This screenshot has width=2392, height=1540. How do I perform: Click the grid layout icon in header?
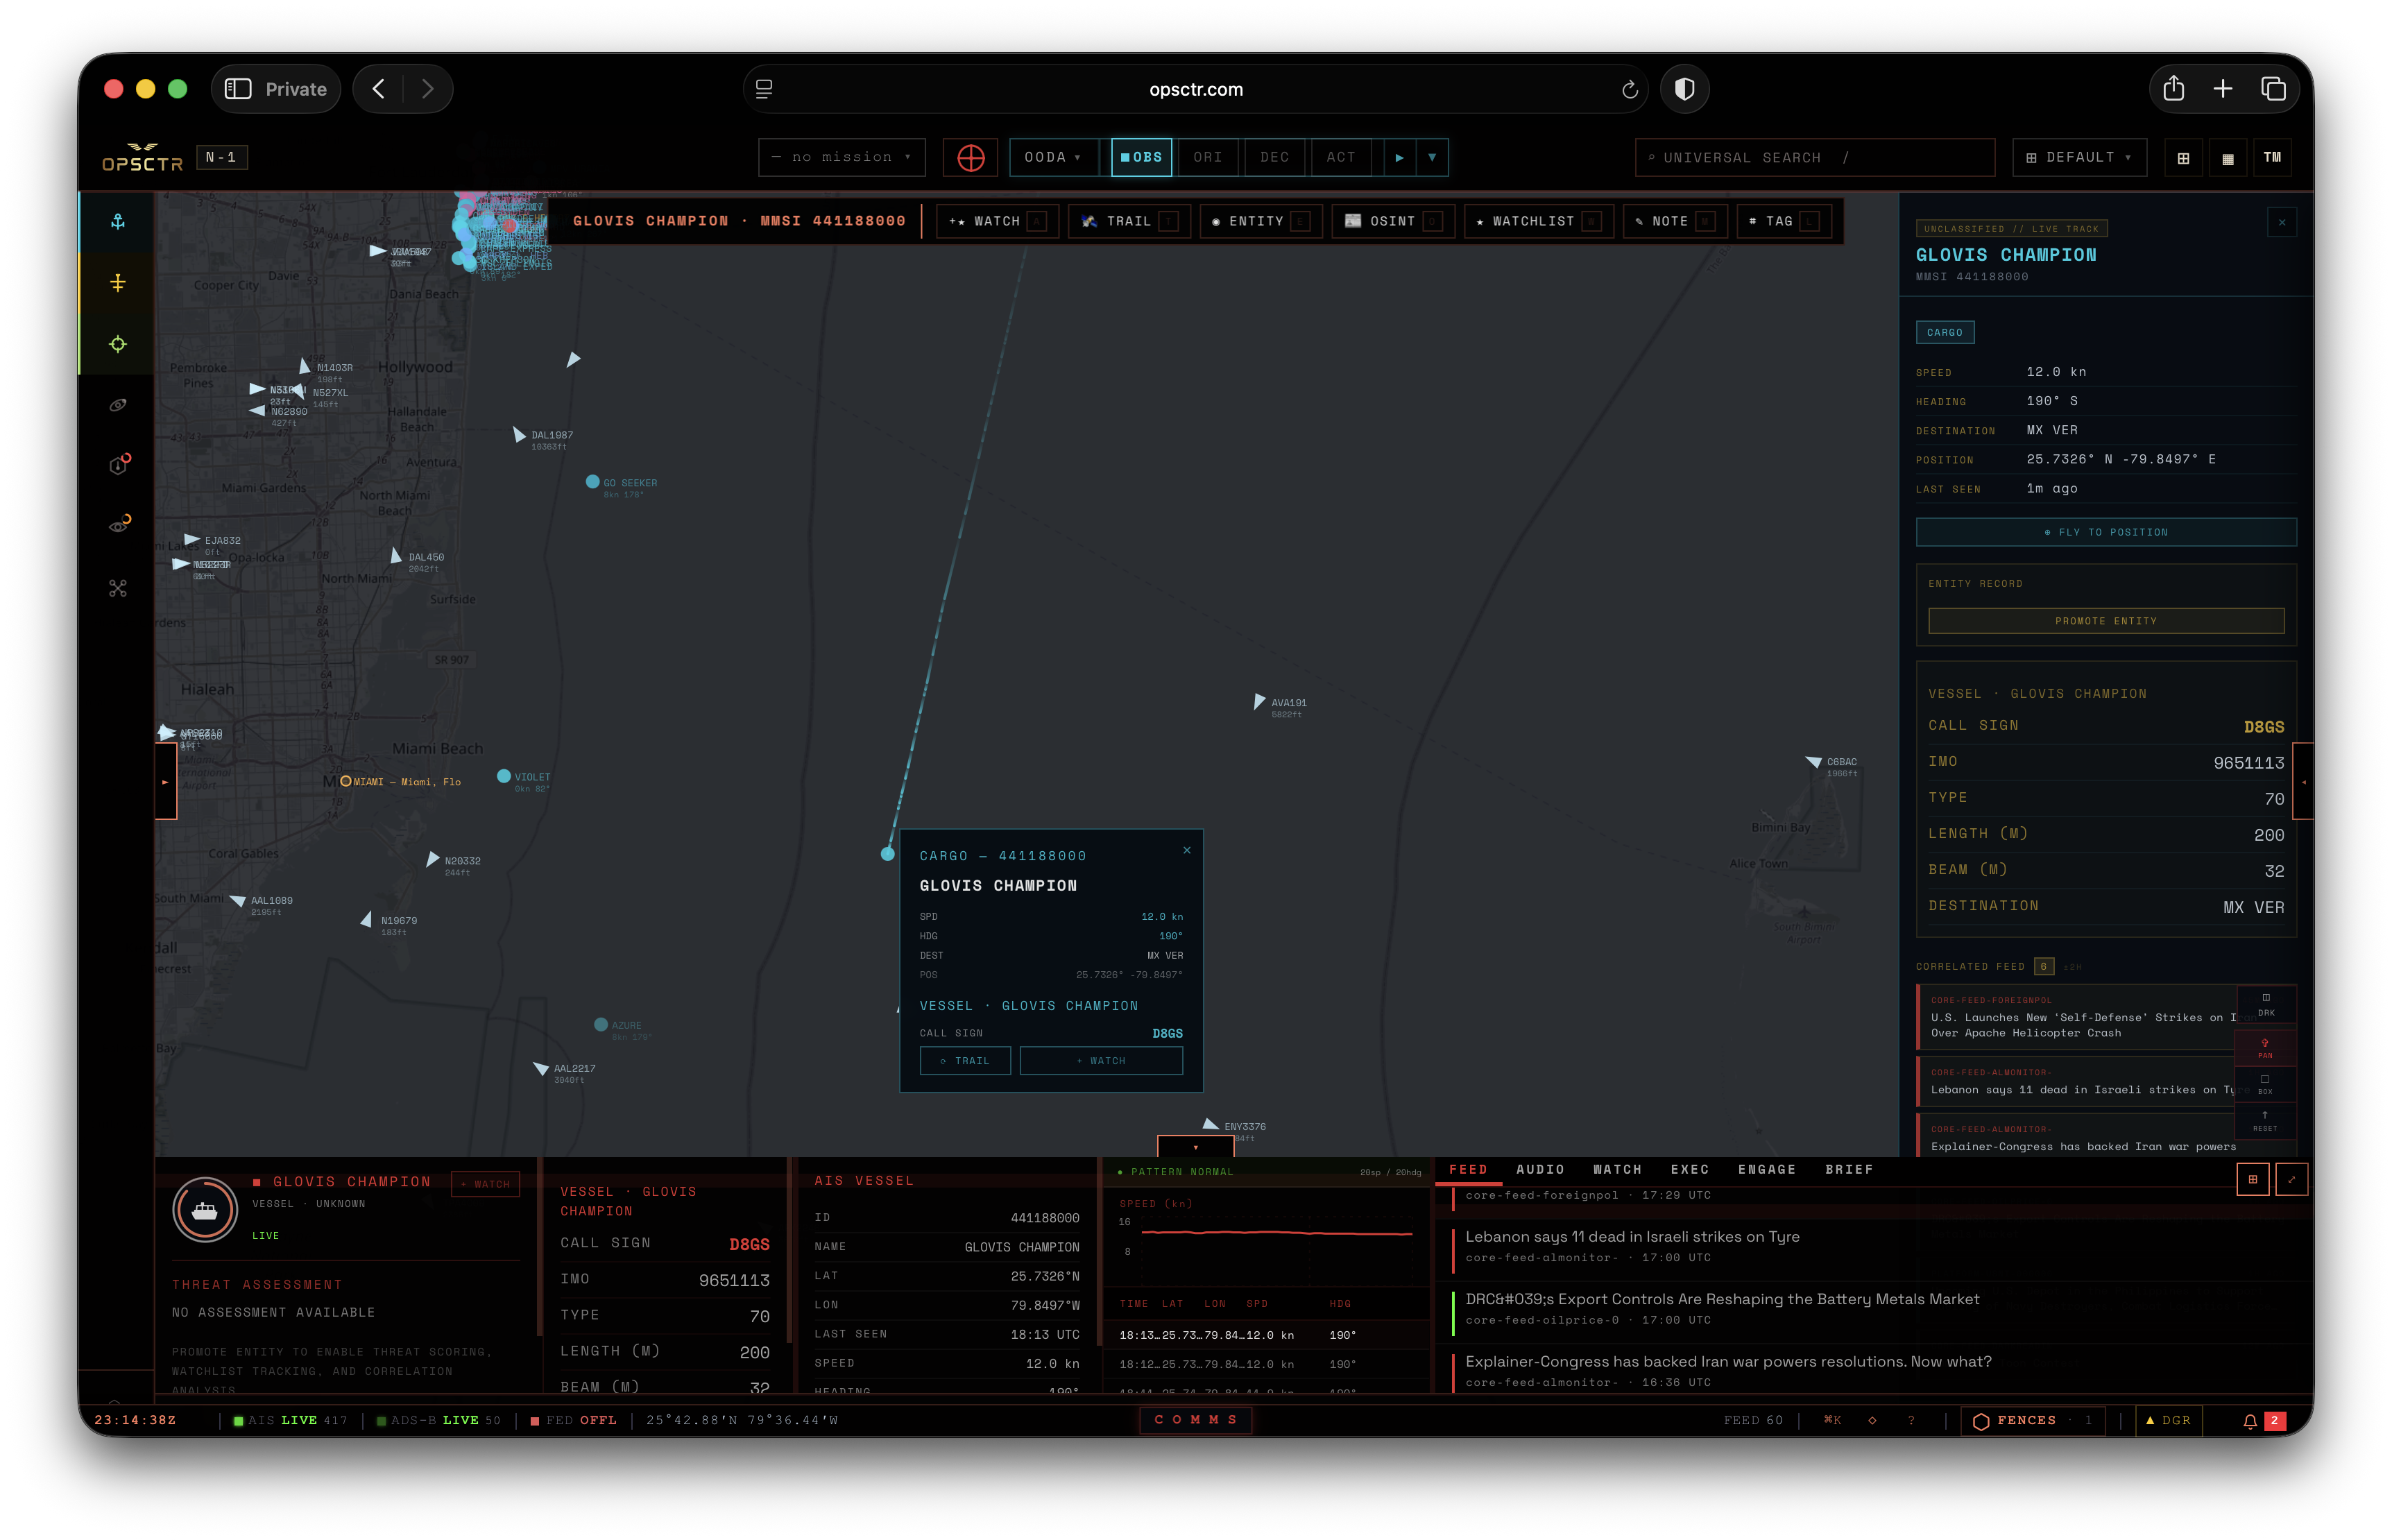(x=2183, y=157)
